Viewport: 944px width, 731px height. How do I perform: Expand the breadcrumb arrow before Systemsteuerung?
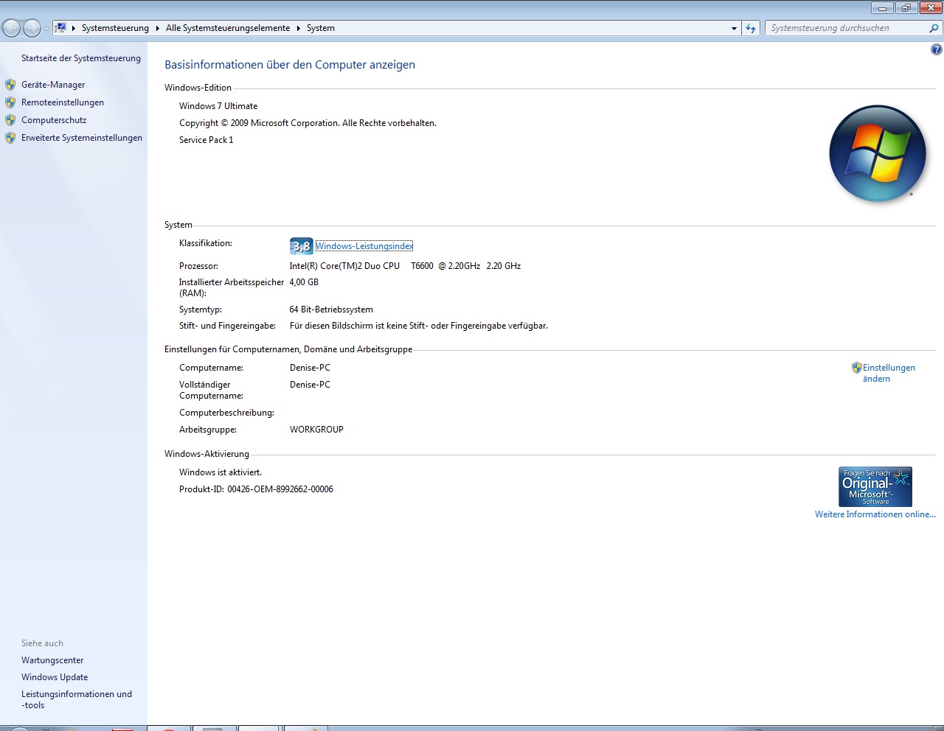(x=74, y=28)
